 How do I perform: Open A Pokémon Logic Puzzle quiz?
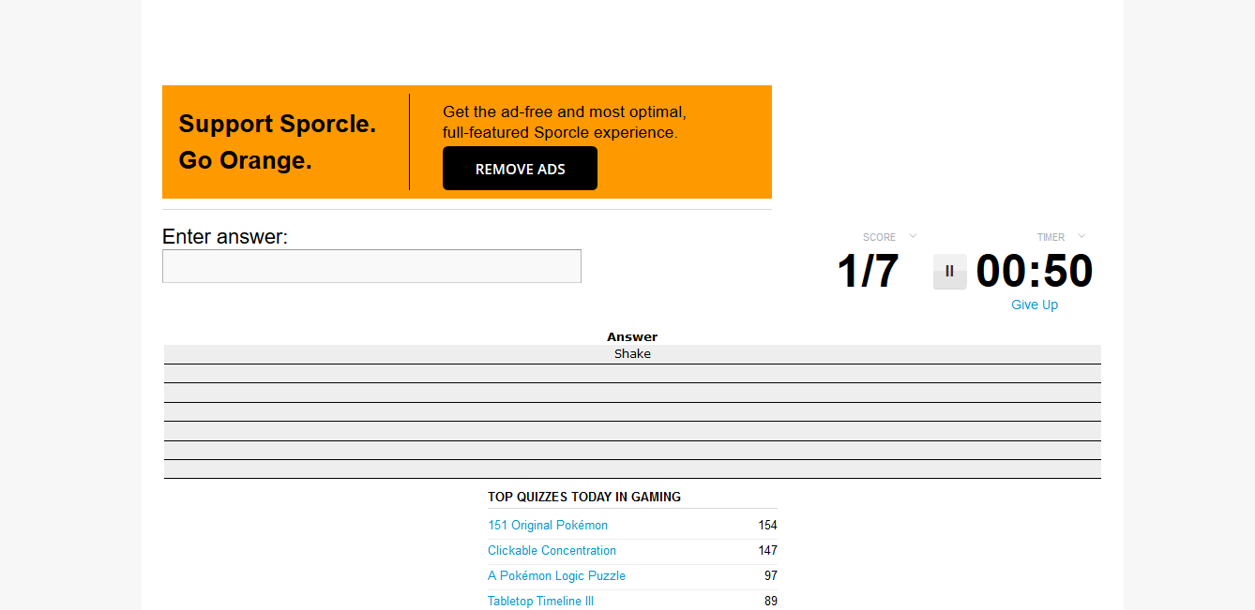point(556,576)
